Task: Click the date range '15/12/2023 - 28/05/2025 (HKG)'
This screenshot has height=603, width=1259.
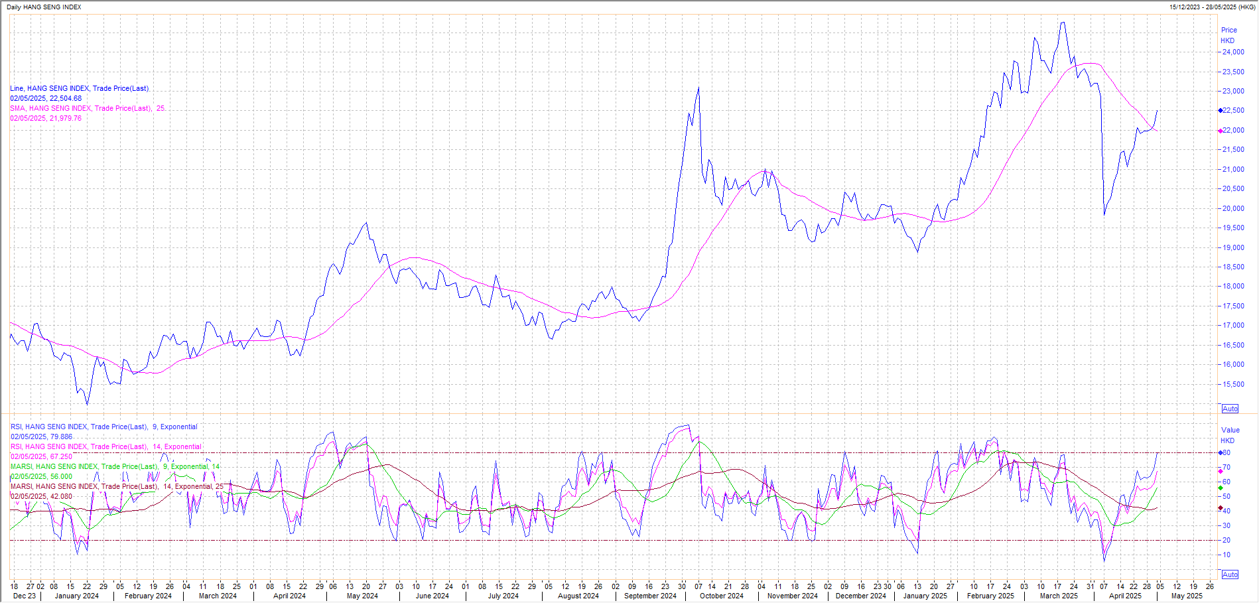Action: click(x=1212, y=7)
